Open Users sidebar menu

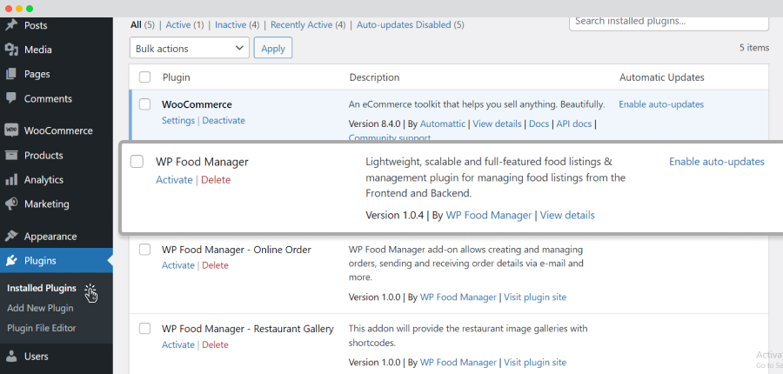(x=36, y=357)
